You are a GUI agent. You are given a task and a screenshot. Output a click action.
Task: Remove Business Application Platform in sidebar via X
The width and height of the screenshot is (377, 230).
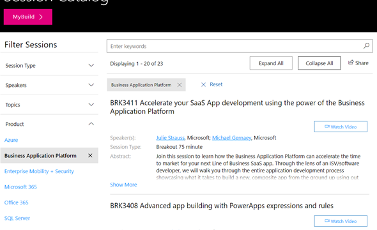click(90, 155)
